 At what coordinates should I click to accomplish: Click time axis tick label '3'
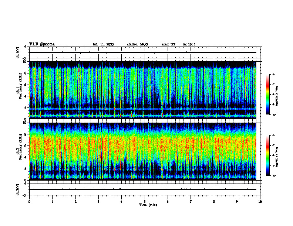pyautogui.click(x=98, y=202)
